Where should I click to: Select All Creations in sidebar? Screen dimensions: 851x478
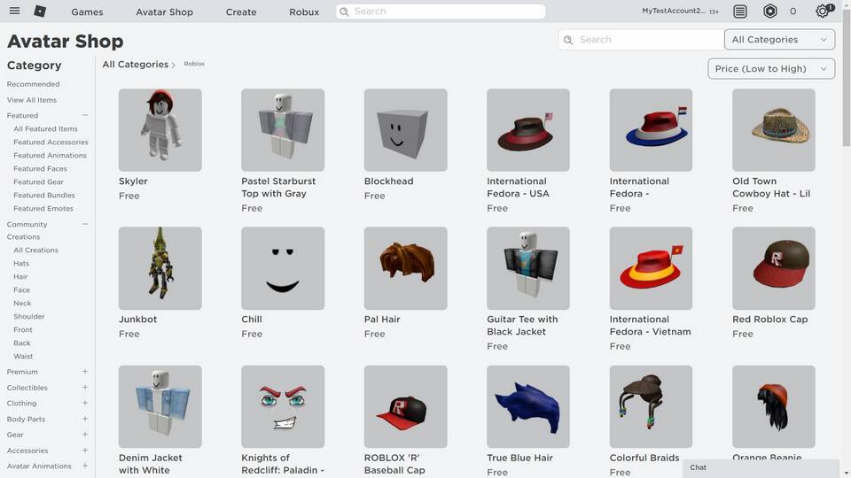35,250
